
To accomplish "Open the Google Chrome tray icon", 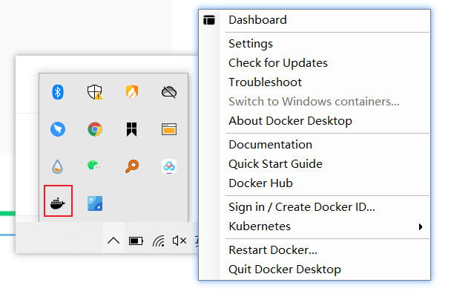I will pos(95,129).
